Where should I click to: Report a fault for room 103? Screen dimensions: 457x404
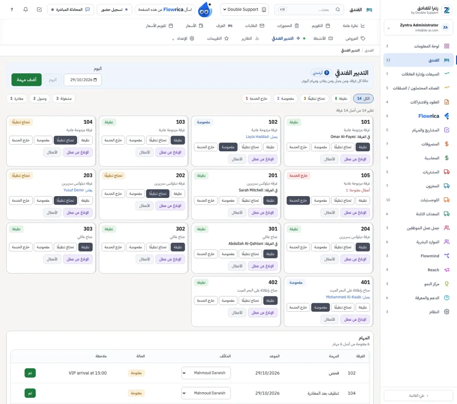[x=170, y=152]
